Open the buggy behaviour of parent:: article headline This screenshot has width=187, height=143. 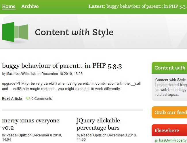click(x=62, y=66)
